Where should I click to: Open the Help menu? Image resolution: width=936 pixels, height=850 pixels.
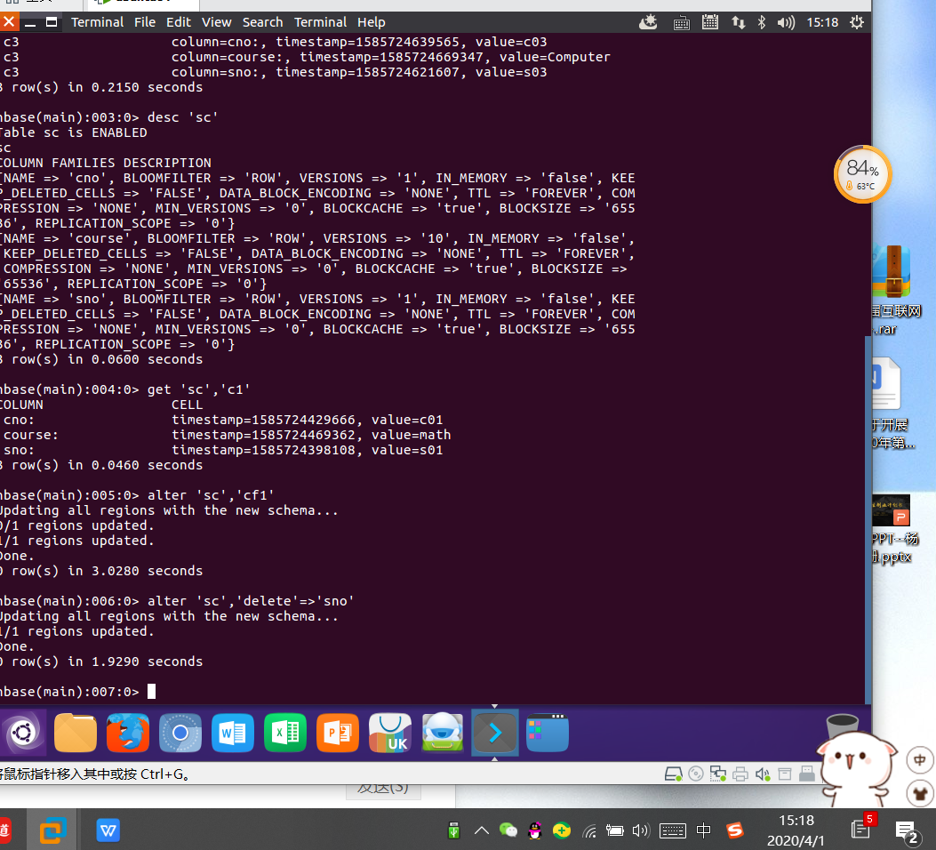(371, 22)
